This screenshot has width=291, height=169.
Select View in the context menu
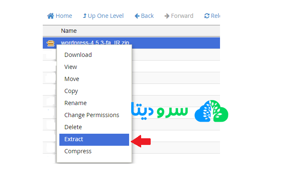[71, 67]
